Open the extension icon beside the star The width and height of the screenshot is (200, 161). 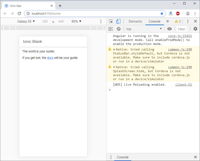(170, 13)
